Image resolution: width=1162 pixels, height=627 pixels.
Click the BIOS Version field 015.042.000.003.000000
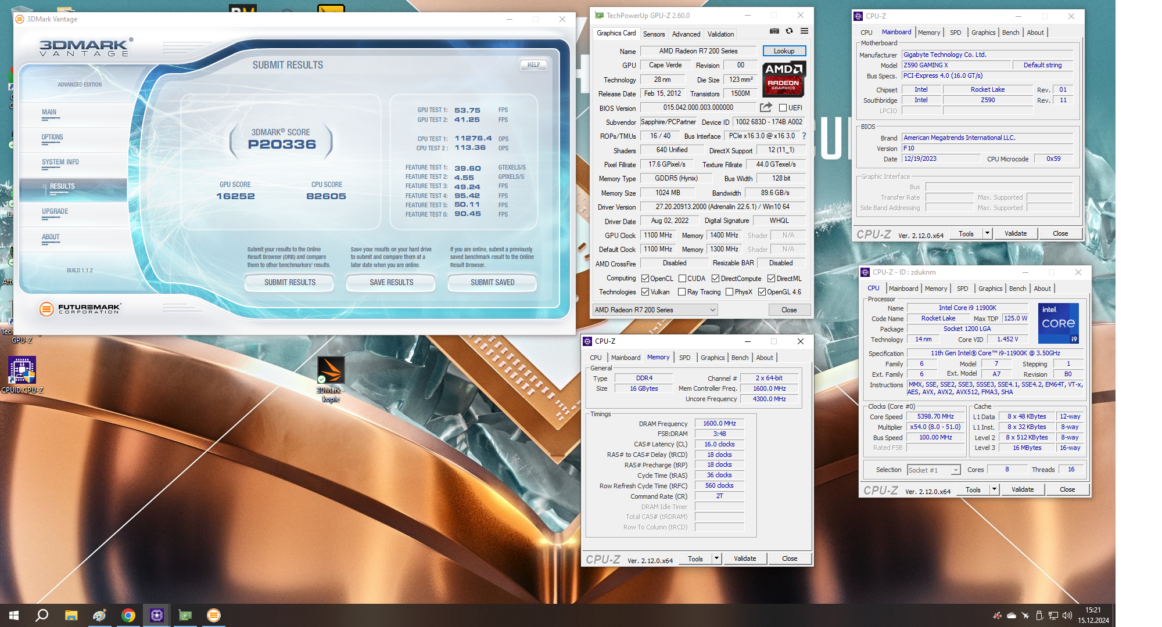coord(698,107)
